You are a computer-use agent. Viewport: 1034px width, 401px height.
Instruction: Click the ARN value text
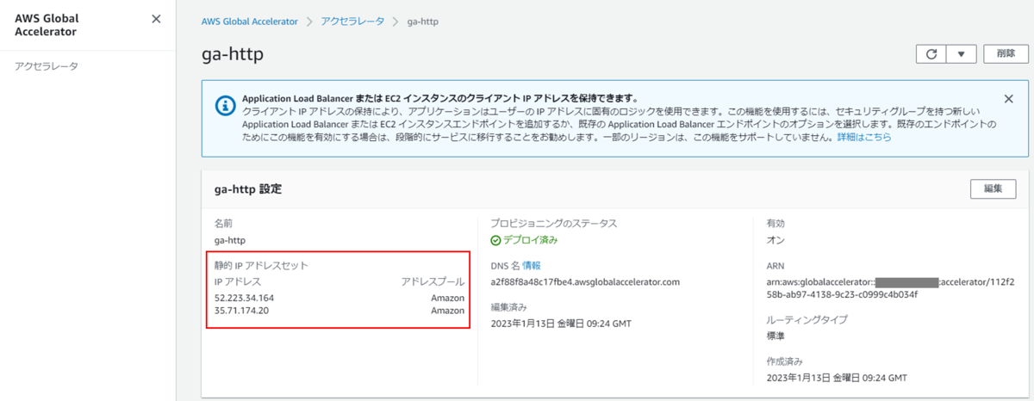[x=891, y=287]
